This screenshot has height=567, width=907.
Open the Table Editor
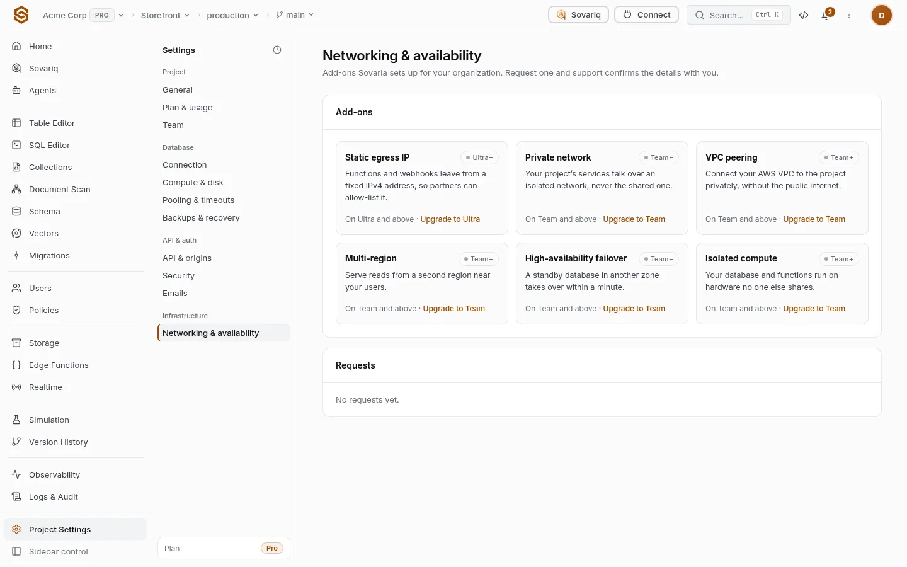click(76, 123)
